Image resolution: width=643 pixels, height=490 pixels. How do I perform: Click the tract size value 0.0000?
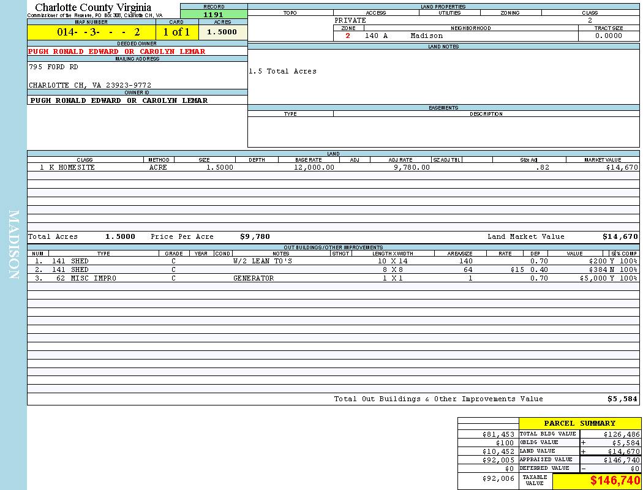coord(608,36)
